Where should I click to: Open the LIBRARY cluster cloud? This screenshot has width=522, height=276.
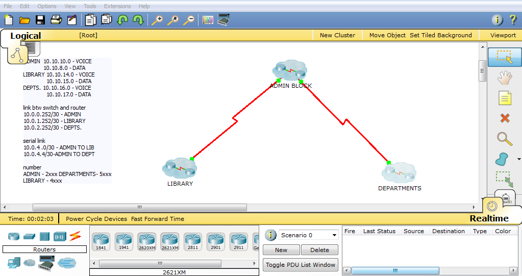[x=180, y=168]
